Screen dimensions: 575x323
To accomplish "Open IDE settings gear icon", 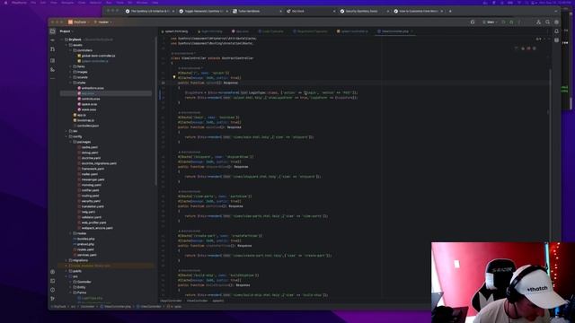I will pos(556,22).
